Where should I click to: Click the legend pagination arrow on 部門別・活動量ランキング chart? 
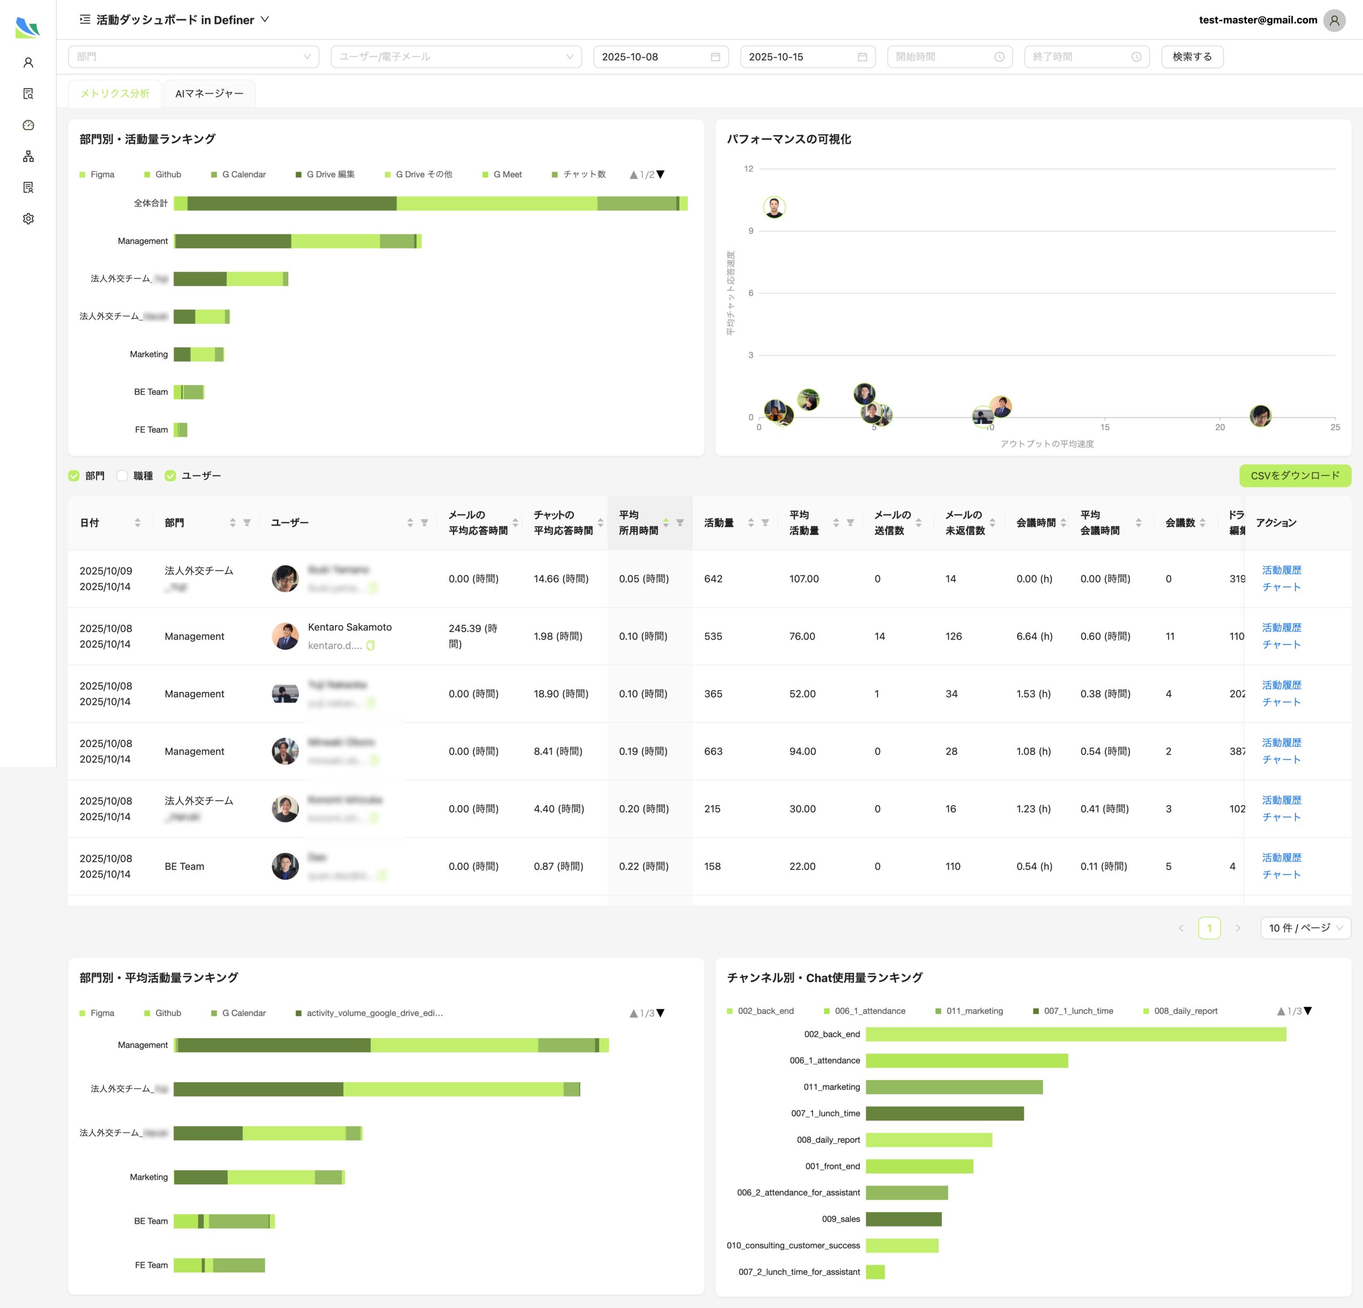pos(660,175)
